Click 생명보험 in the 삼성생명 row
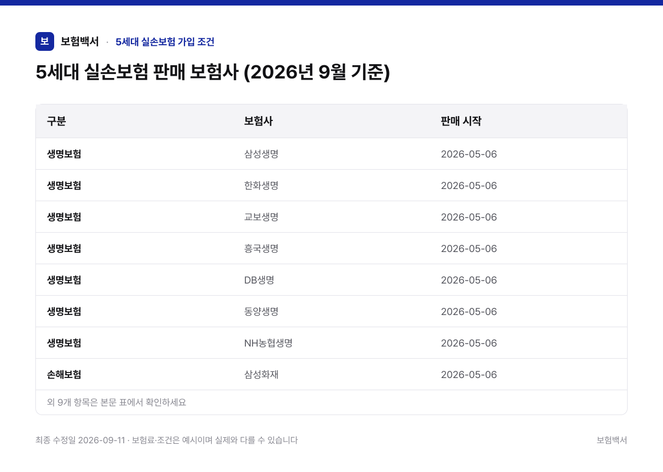 (64, 154)
